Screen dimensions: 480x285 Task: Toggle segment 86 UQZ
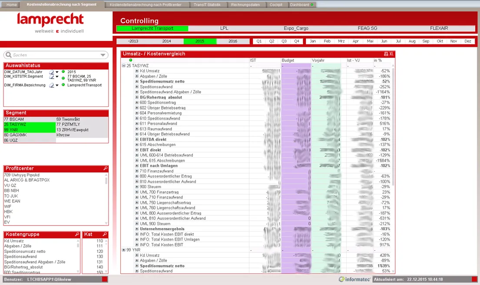pos(30,140)
